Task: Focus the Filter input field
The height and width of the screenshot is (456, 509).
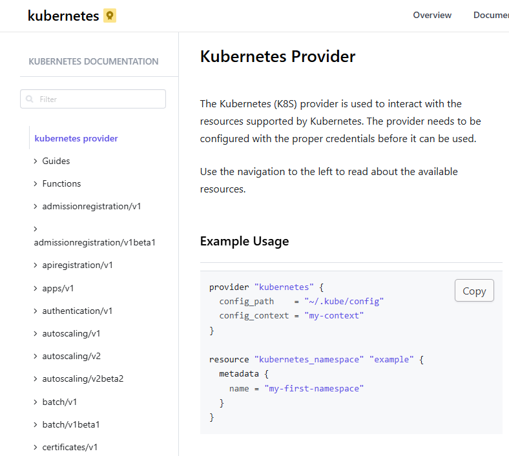Action: pos(93,99)
